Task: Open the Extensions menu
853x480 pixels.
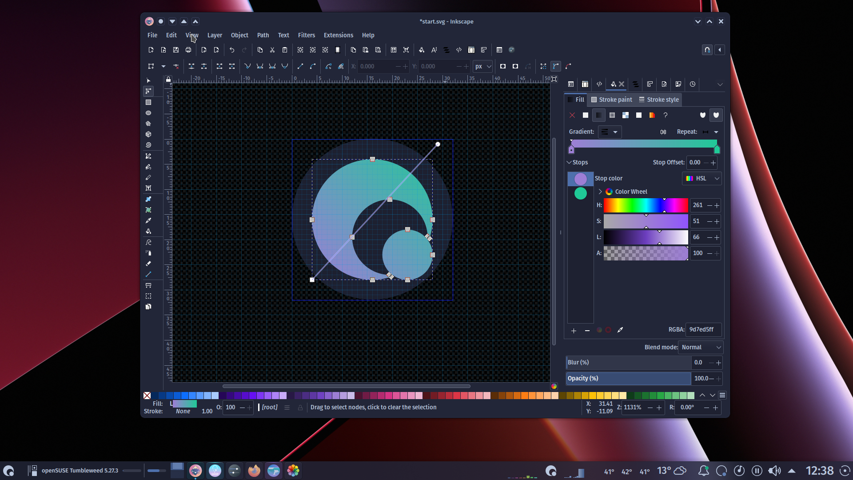Action: (339, 35)
